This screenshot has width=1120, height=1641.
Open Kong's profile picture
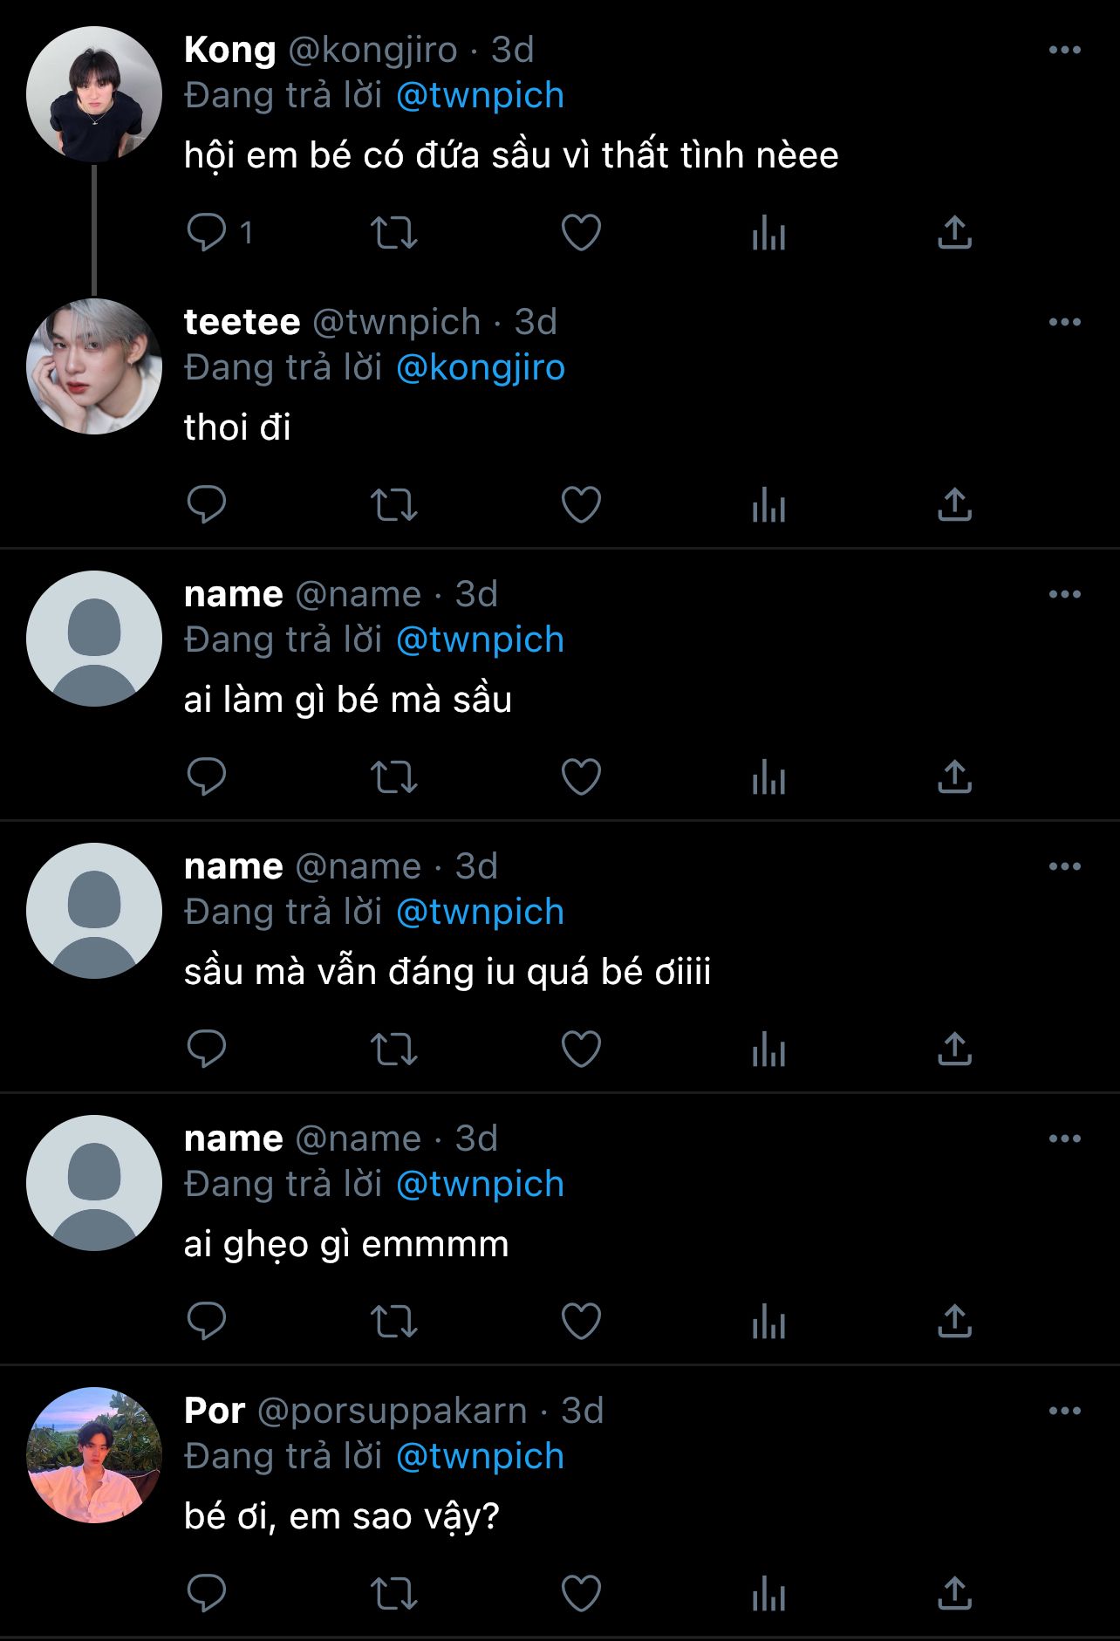click(94, 94)
